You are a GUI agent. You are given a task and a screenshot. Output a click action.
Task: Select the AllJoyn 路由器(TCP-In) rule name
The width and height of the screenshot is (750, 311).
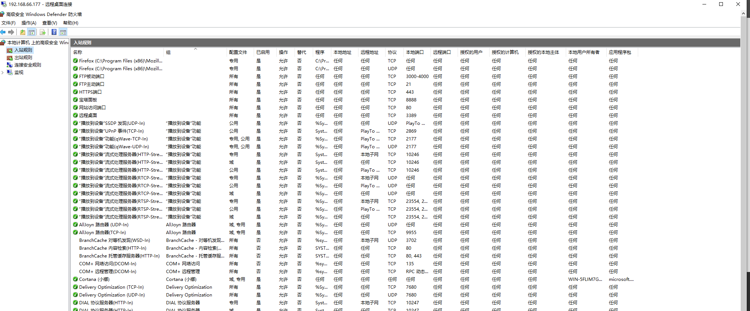pos(103,233)
